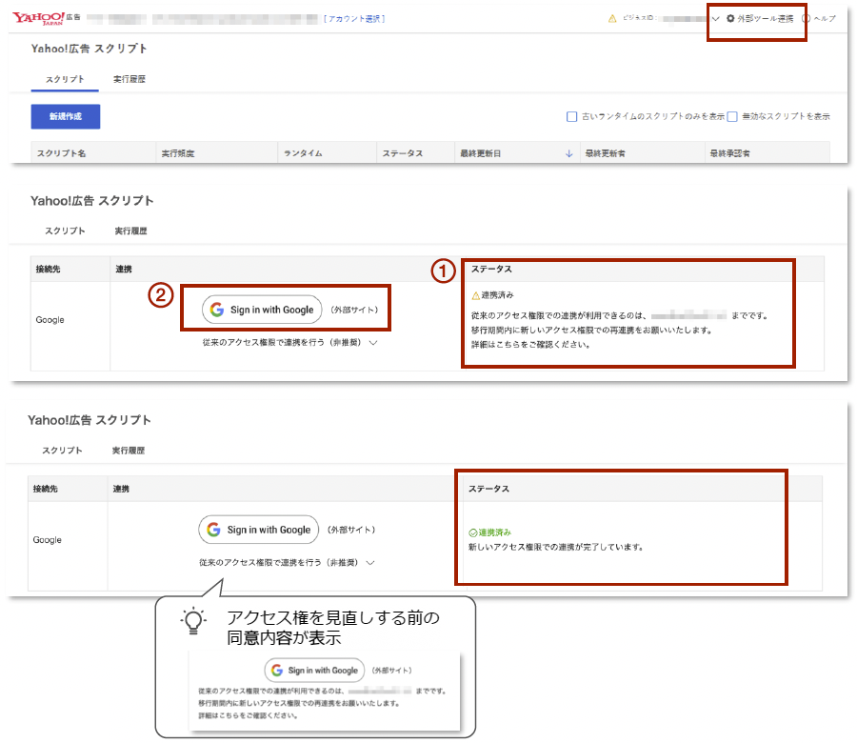Click the 外部ツール連携 gear icon
This screenshot has height=743, width=857.
coord(730,19)
